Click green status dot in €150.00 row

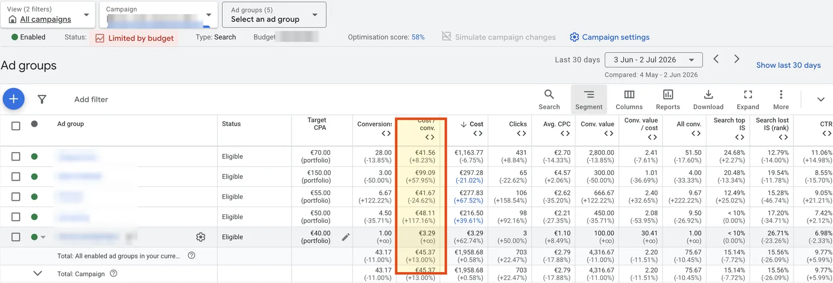(x=34, y=177)
